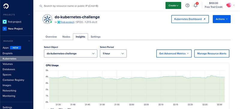
Task: Click the first-project sidebar icon
Action: tap(4, 22)
